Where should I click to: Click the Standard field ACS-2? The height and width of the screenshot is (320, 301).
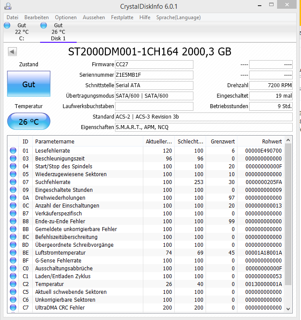204,117
